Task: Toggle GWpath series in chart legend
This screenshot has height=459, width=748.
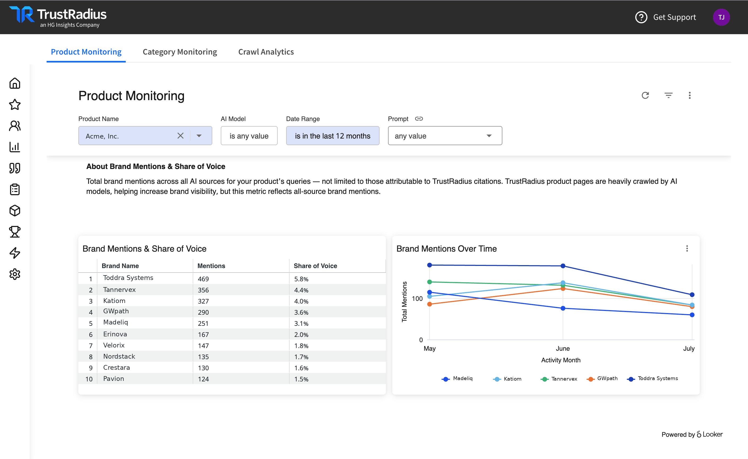Action: pyautogui.click(x=602, y=378)
